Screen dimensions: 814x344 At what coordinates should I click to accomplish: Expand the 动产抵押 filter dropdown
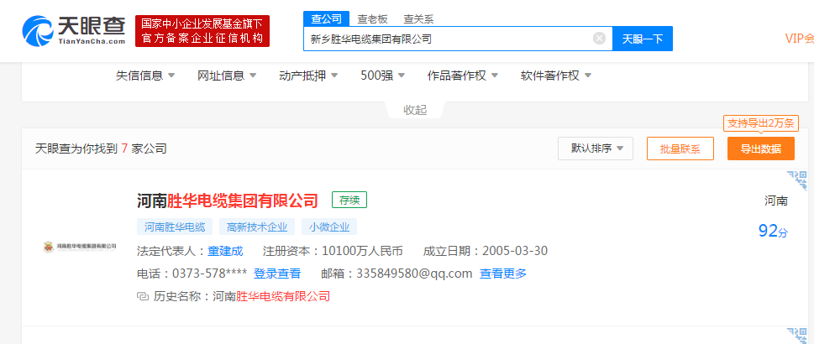pos(308,76)
